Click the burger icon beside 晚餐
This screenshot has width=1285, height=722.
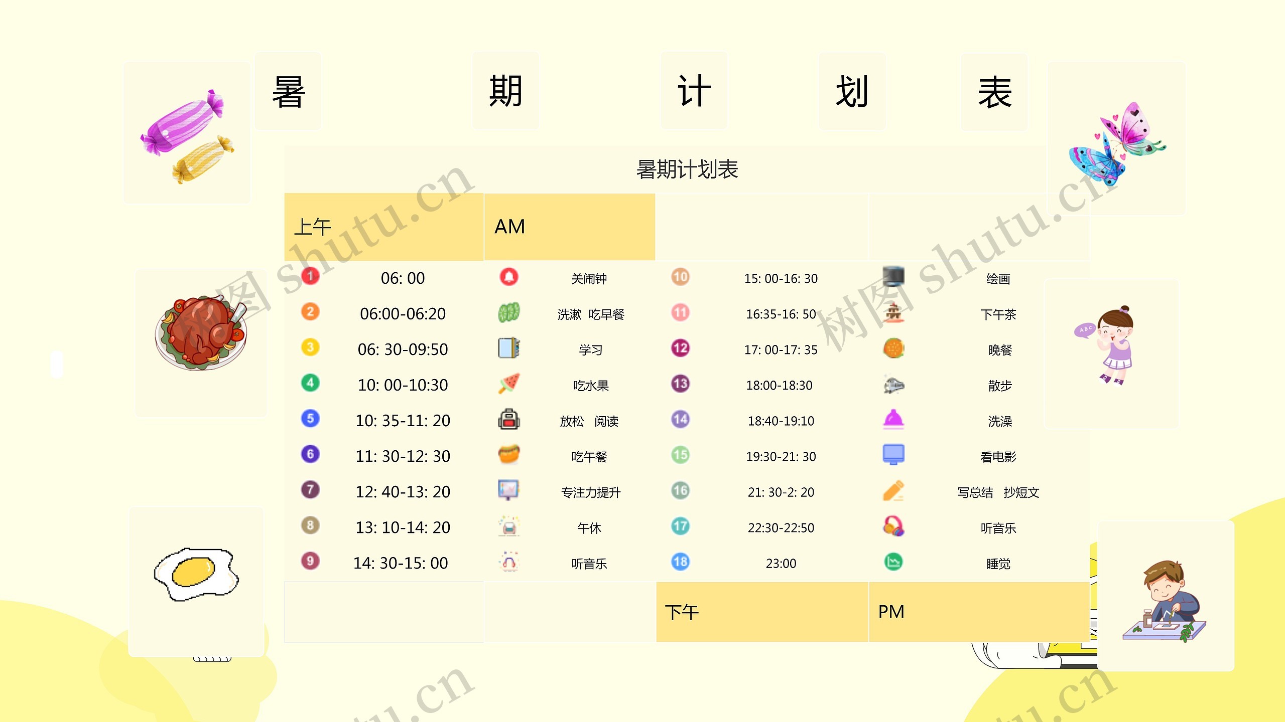(x=893, y=348)
